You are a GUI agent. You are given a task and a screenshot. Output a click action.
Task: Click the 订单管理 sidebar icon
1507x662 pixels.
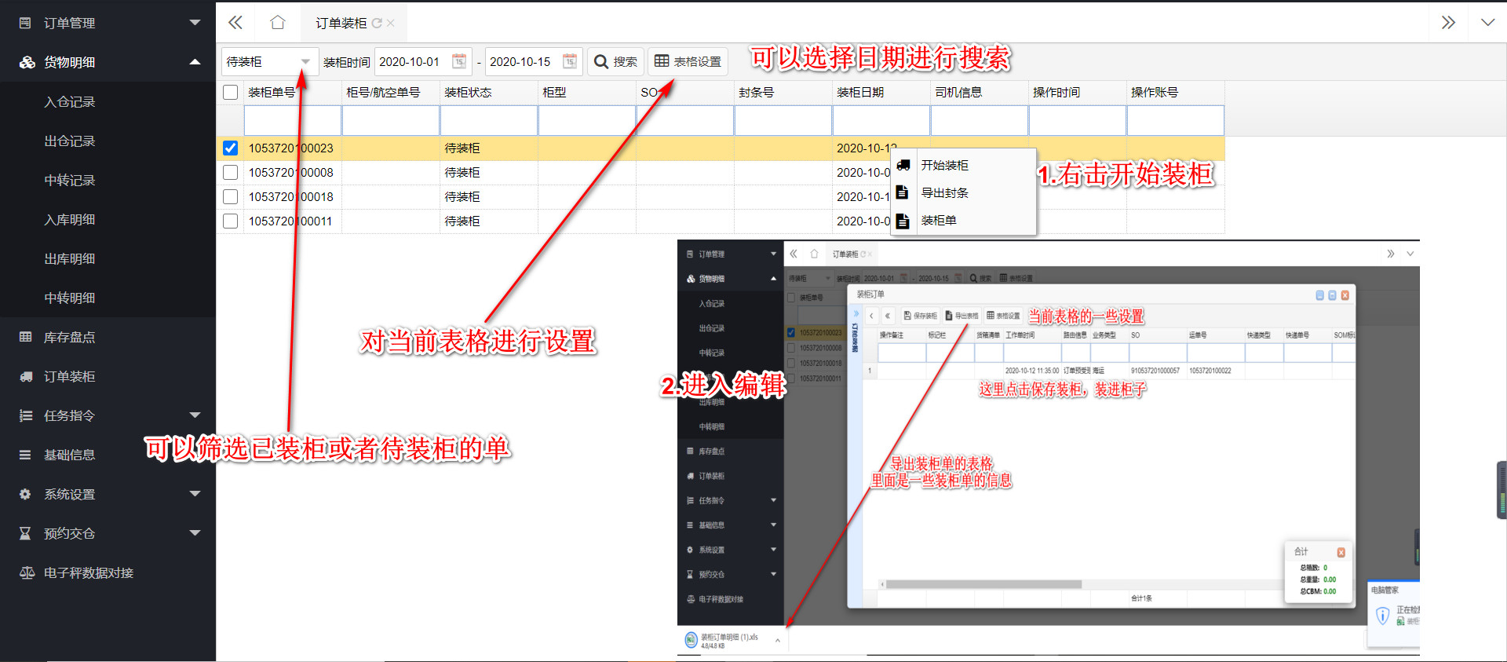click(x=25, y=23)
